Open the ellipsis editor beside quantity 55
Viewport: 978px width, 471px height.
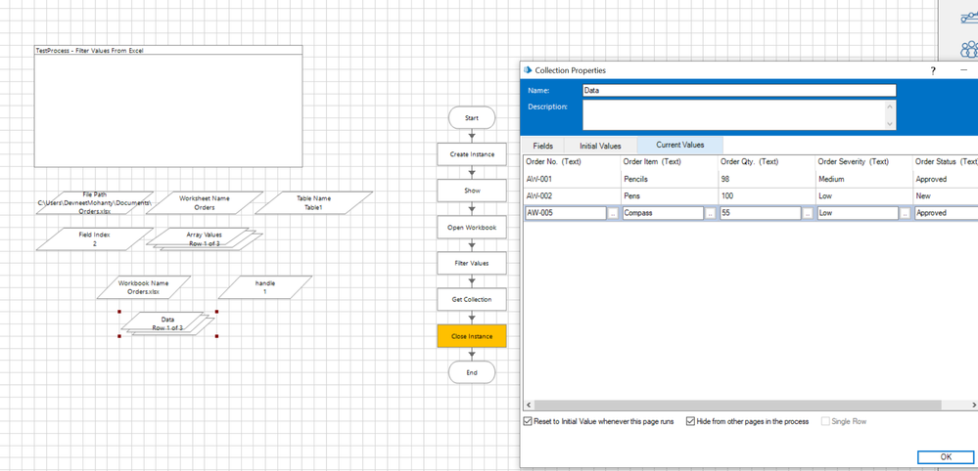[808, 213]
